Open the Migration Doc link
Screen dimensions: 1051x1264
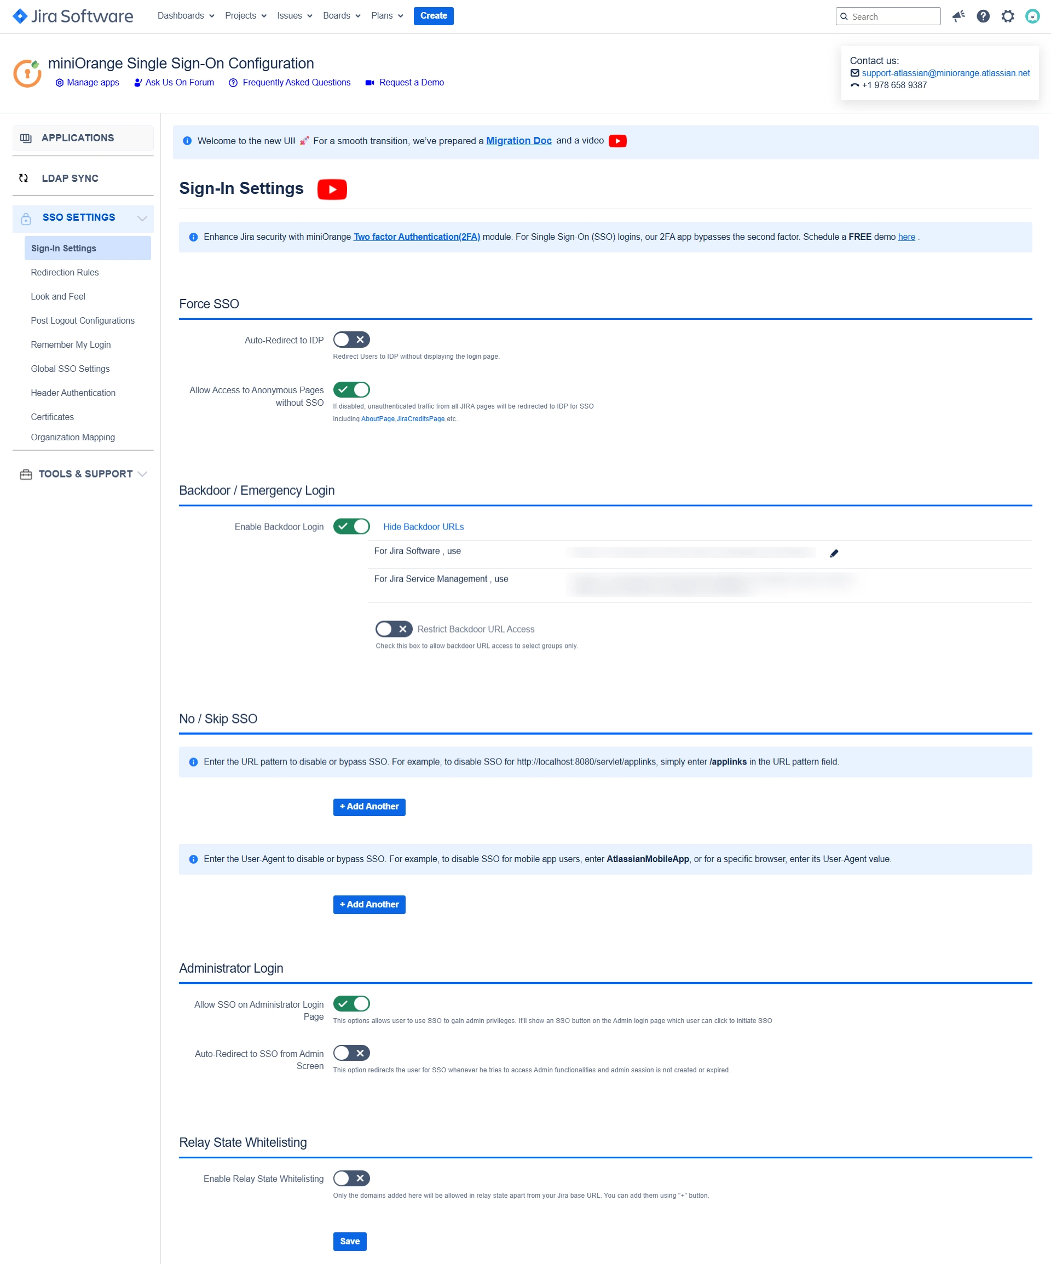point(518,141)
